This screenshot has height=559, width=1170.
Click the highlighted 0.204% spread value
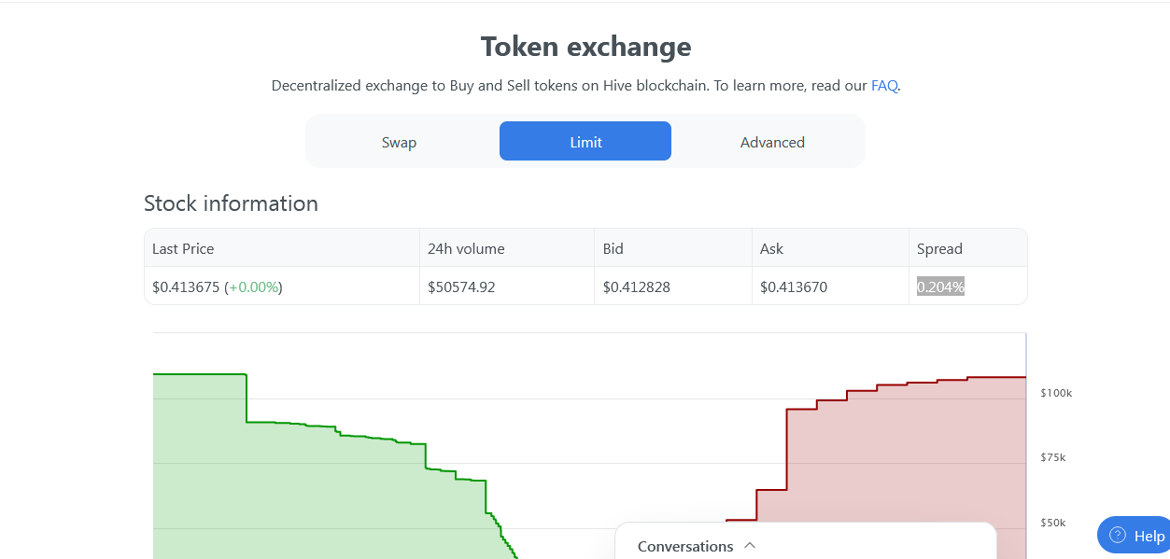point(940,287)
